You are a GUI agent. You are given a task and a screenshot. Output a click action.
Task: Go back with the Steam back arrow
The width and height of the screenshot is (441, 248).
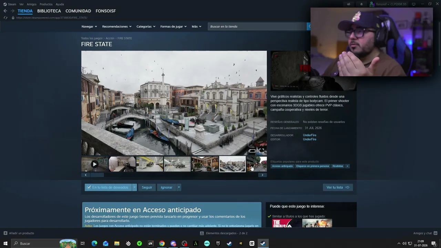pos(5,11)
